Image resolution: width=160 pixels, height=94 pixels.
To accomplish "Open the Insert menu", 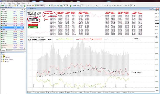I will [9, 3].
